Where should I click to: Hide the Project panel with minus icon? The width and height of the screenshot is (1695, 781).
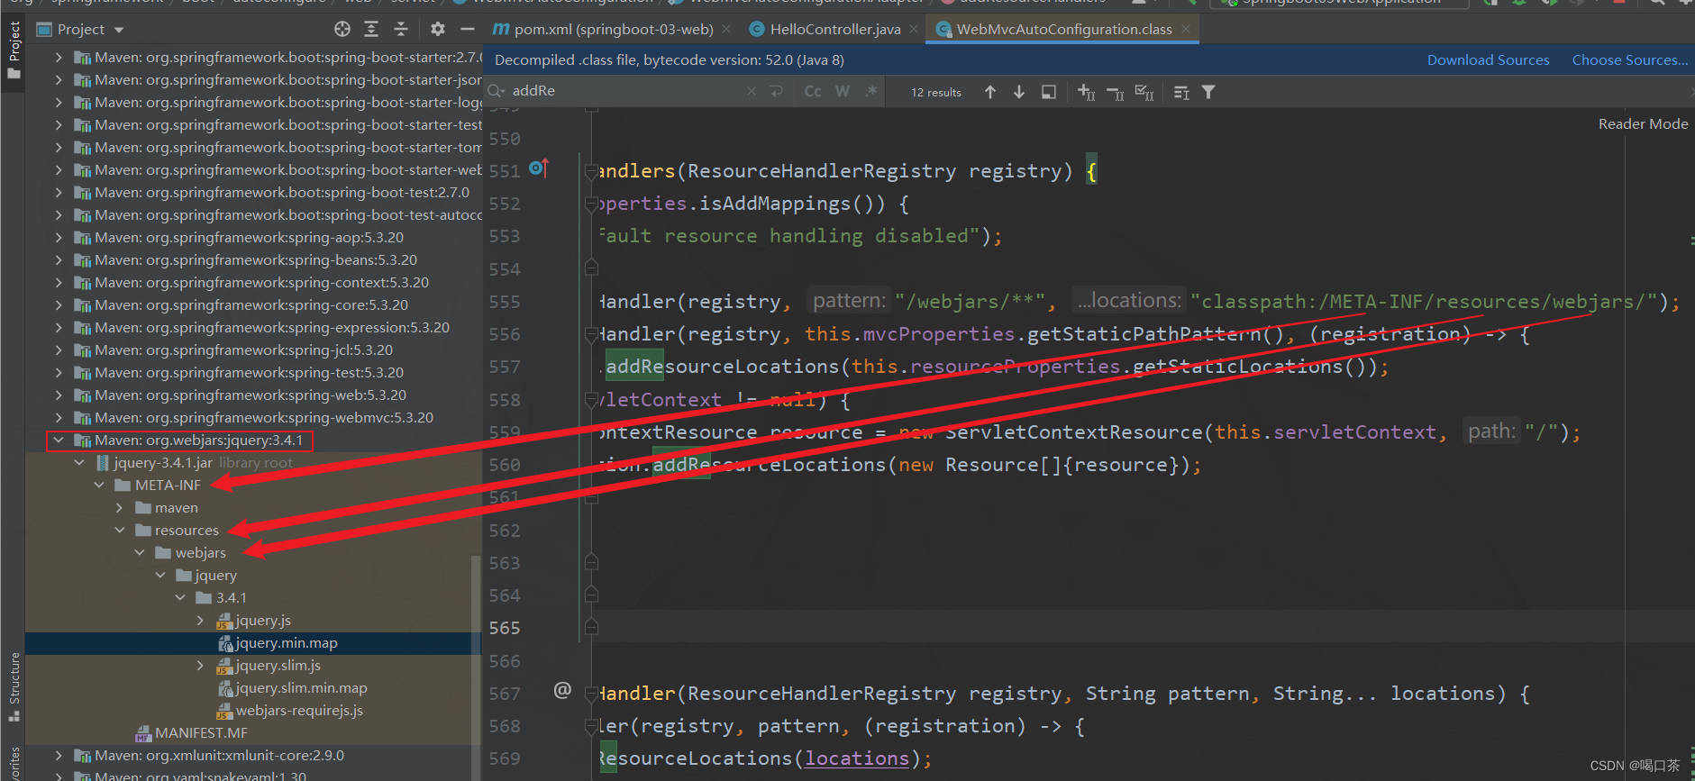pos(467,29)
